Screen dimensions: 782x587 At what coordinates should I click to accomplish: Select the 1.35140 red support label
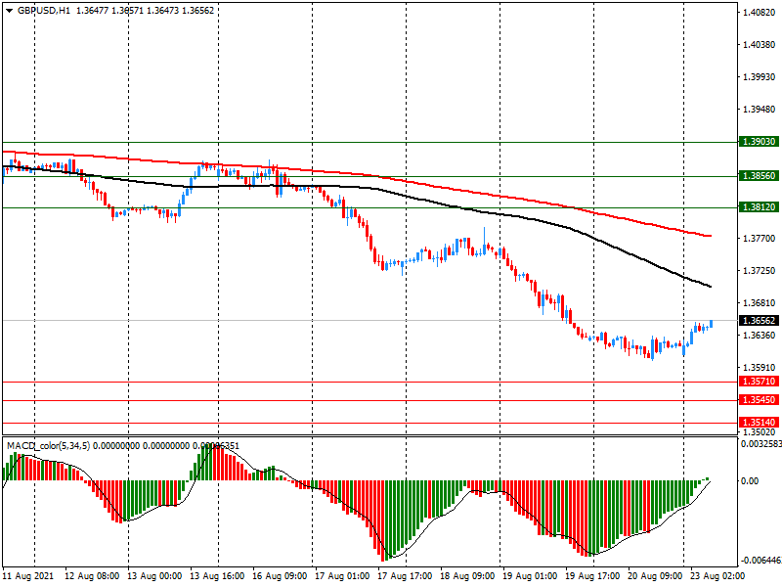coord(759,423)
